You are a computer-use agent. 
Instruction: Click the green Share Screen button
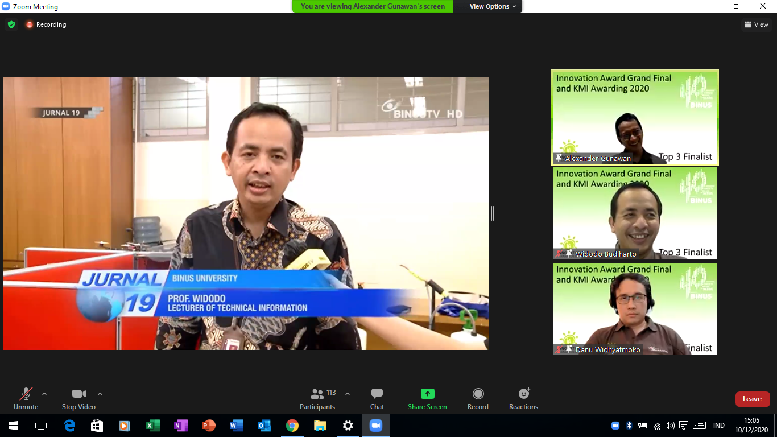click(427, 398)
